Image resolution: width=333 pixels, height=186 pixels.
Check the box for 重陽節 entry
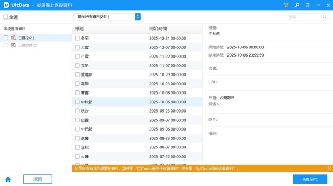coord(77,75)
